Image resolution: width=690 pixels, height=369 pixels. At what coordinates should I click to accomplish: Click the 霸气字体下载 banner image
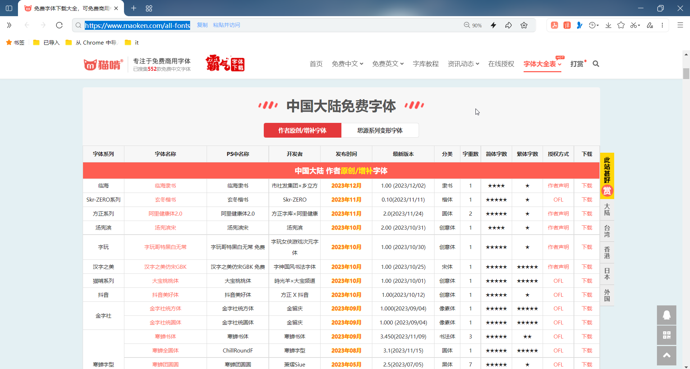coord(225,63)
